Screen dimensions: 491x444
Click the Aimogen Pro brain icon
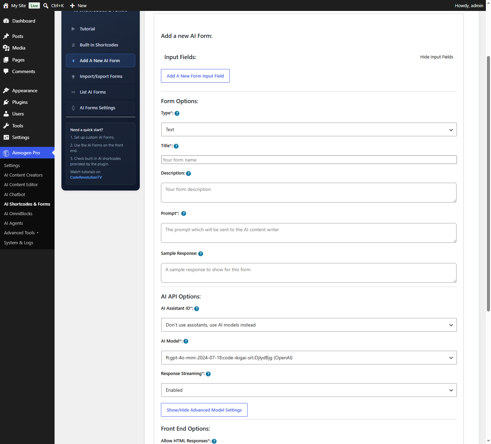[6, 153]
